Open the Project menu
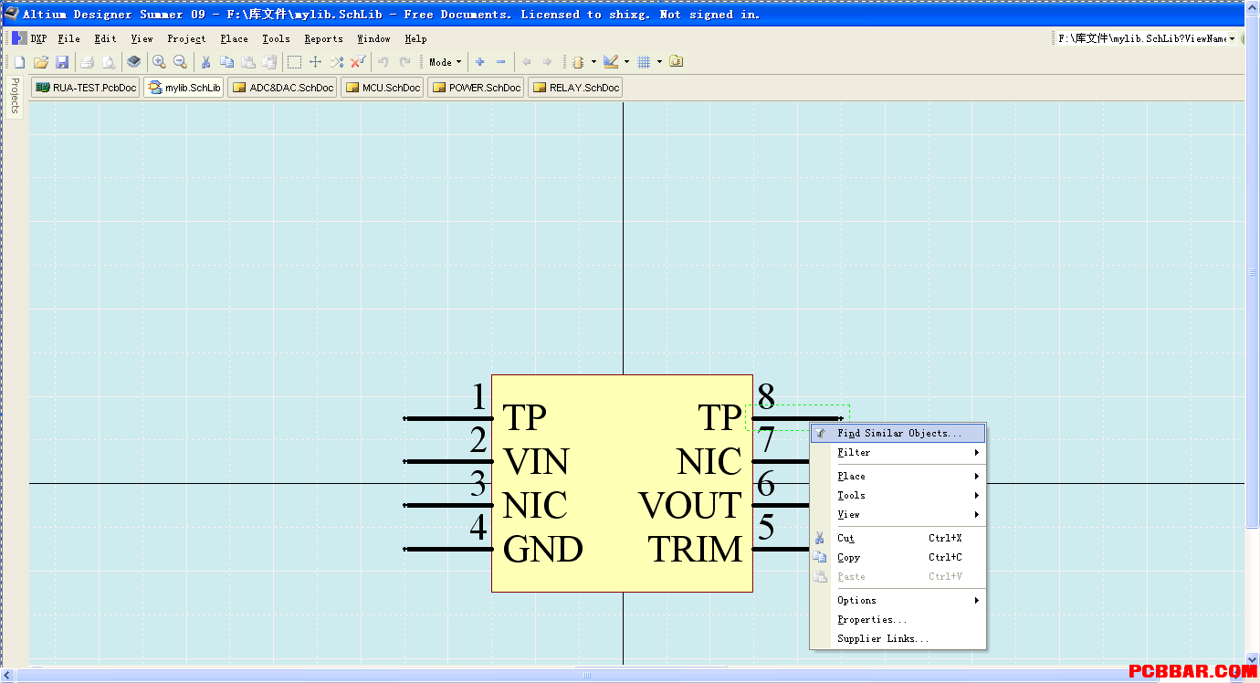Viewport: 1260px width, 683px height. click(186, 39)
